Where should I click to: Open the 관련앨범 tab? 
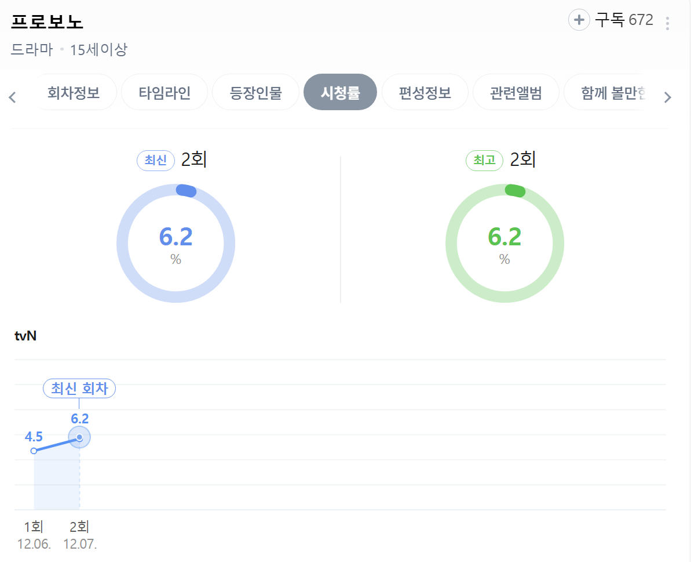(x=515, y=92)
